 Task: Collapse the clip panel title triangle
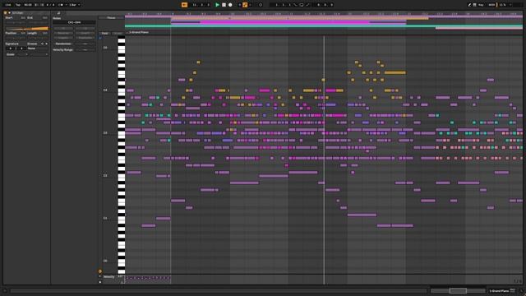pos(9,13)
